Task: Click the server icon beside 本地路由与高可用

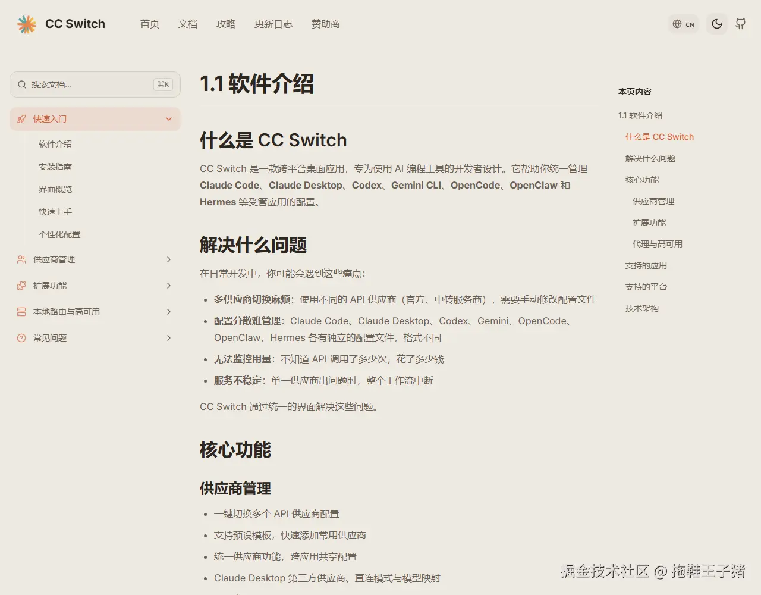Action: (21, 312)
